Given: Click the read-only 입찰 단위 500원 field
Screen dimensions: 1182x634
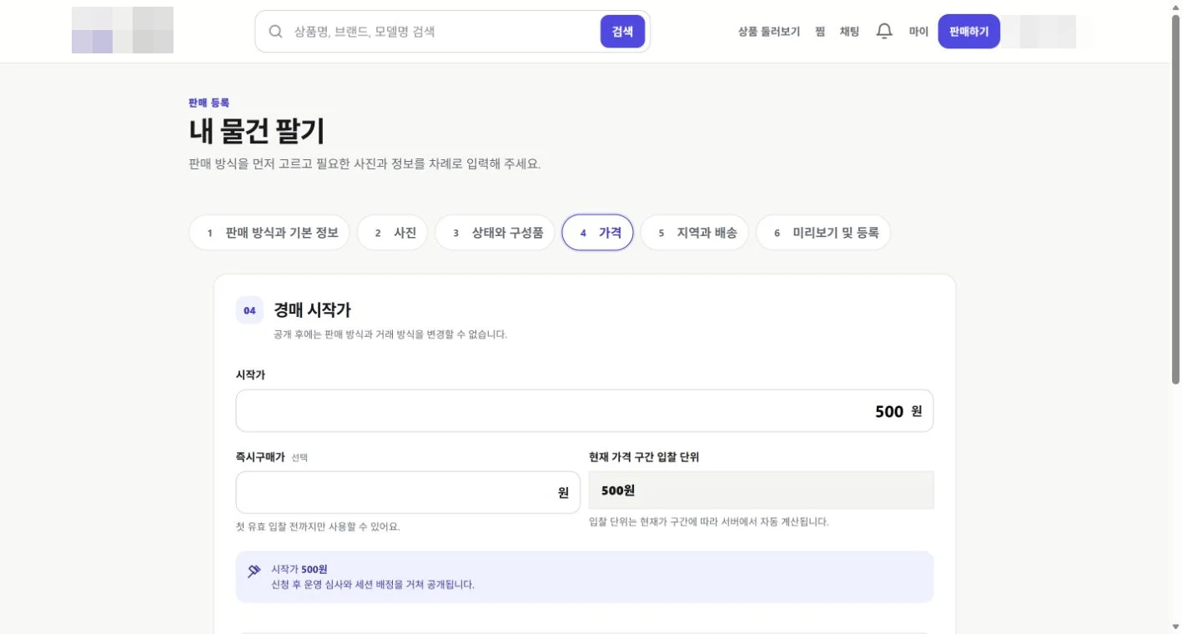Looking at the screenshot, I should click(761, 491).
